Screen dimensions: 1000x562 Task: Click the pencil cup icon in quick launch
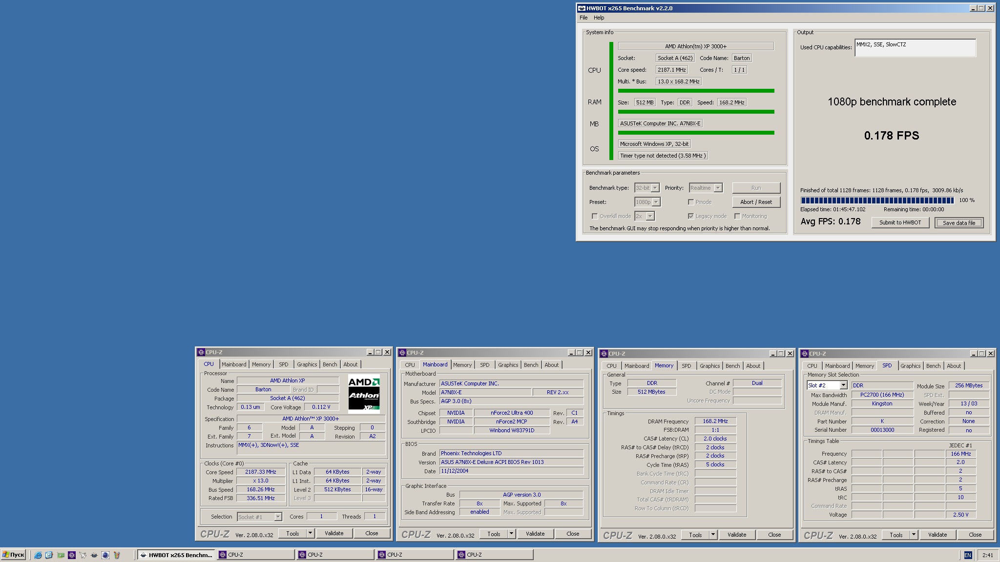pos(117,555)
